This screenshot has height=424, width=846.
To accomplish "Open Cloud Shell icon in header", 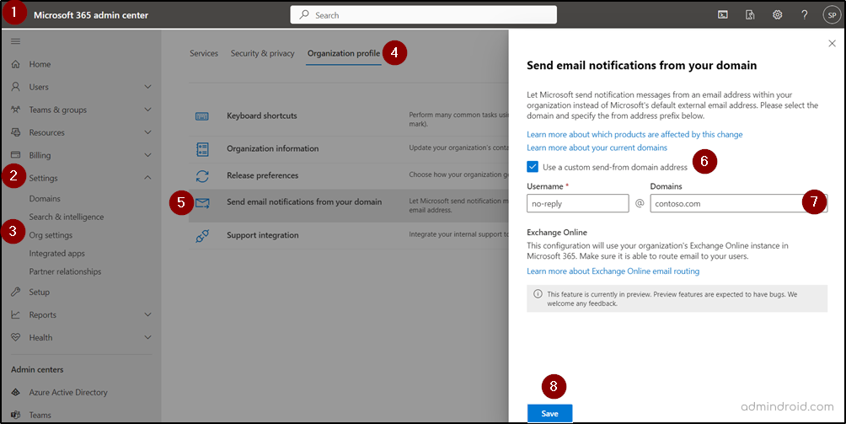I will click(x=723, y=15).
